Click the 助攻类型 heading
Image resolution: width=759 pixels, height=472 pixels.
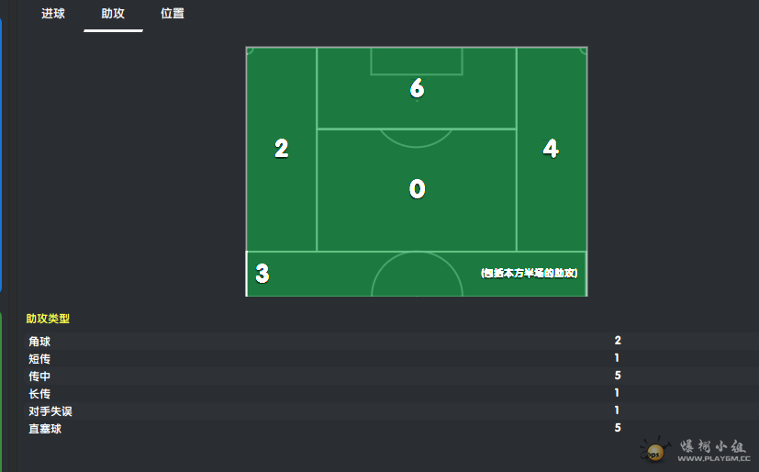pos(48,319)
